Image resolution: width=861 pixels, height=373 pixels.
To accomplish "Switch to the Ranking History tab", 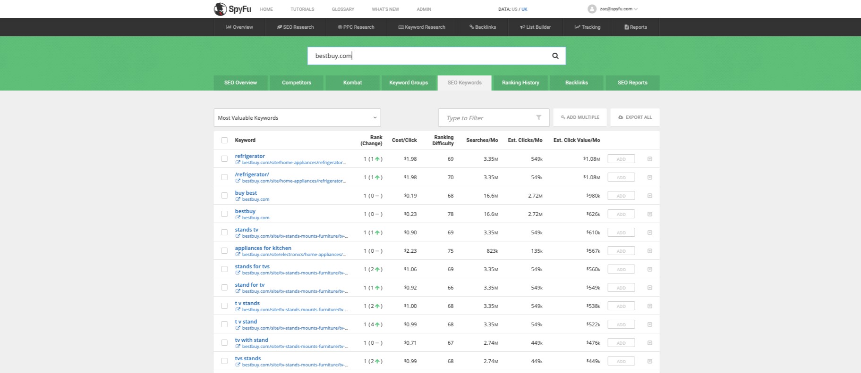I will click(520, 83).
